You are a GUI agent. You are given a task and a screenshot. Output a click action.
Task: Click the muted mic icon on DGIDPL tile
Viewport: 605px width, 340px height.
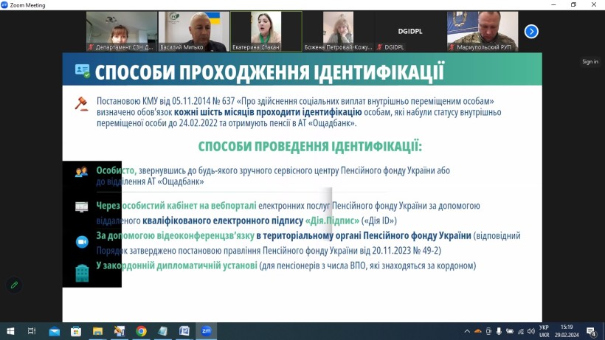coord(380,47)
